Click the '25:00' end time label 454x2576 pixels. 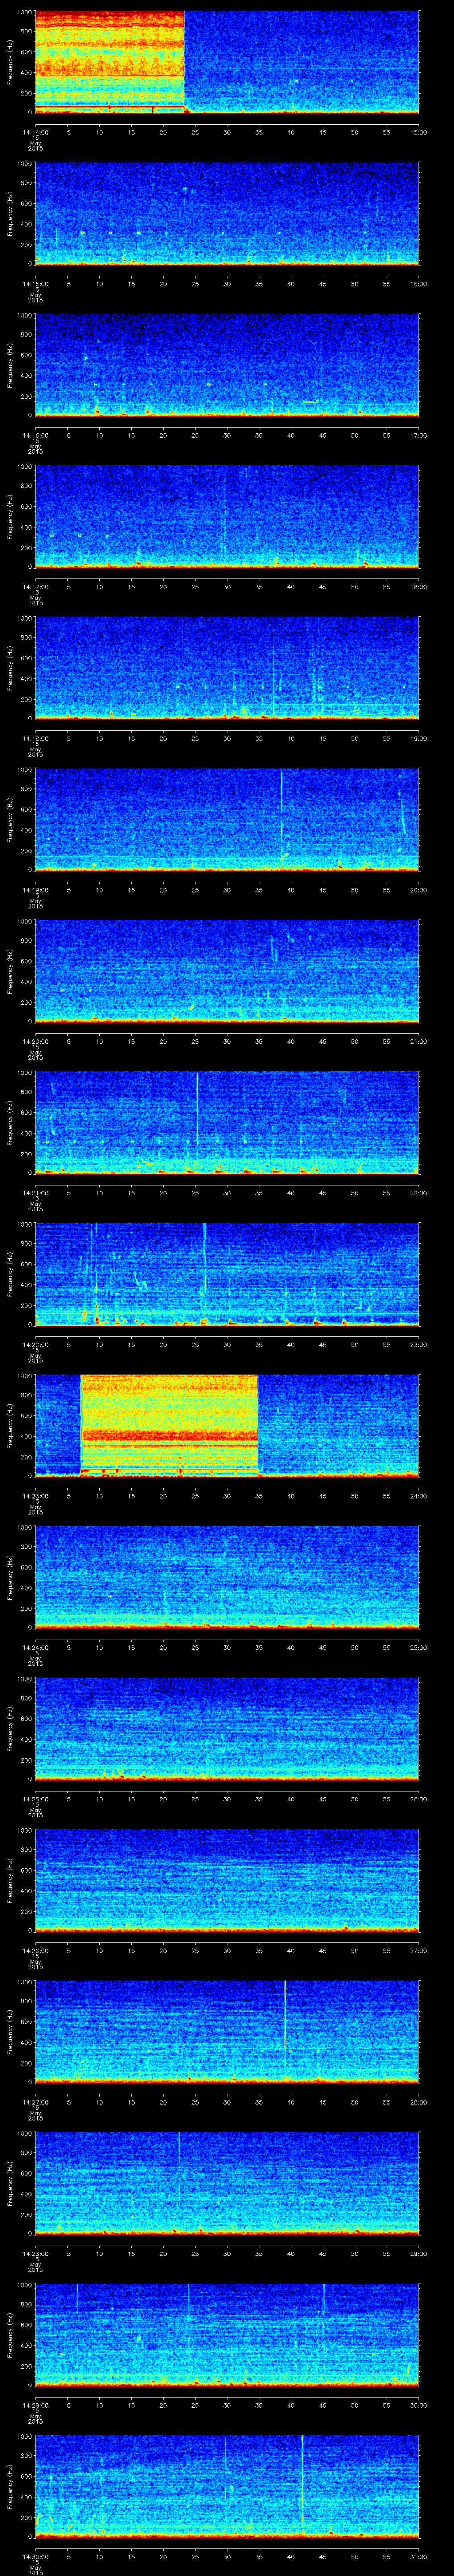418,1647
